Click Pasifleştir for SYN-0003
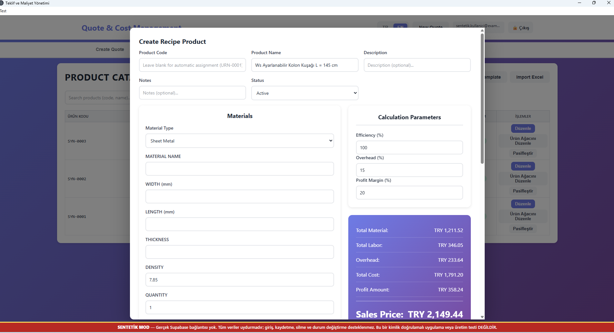 point(523,153)
